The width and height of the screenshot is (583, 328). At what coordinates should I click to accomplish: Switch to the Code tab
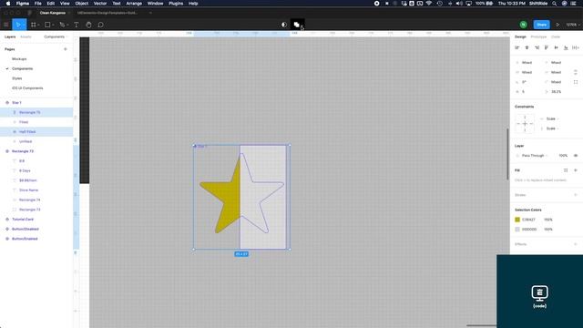(x=556, y=36)
